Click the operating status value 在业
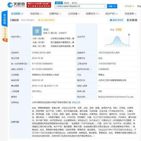 pyautogui.click(x=100, y=58)
